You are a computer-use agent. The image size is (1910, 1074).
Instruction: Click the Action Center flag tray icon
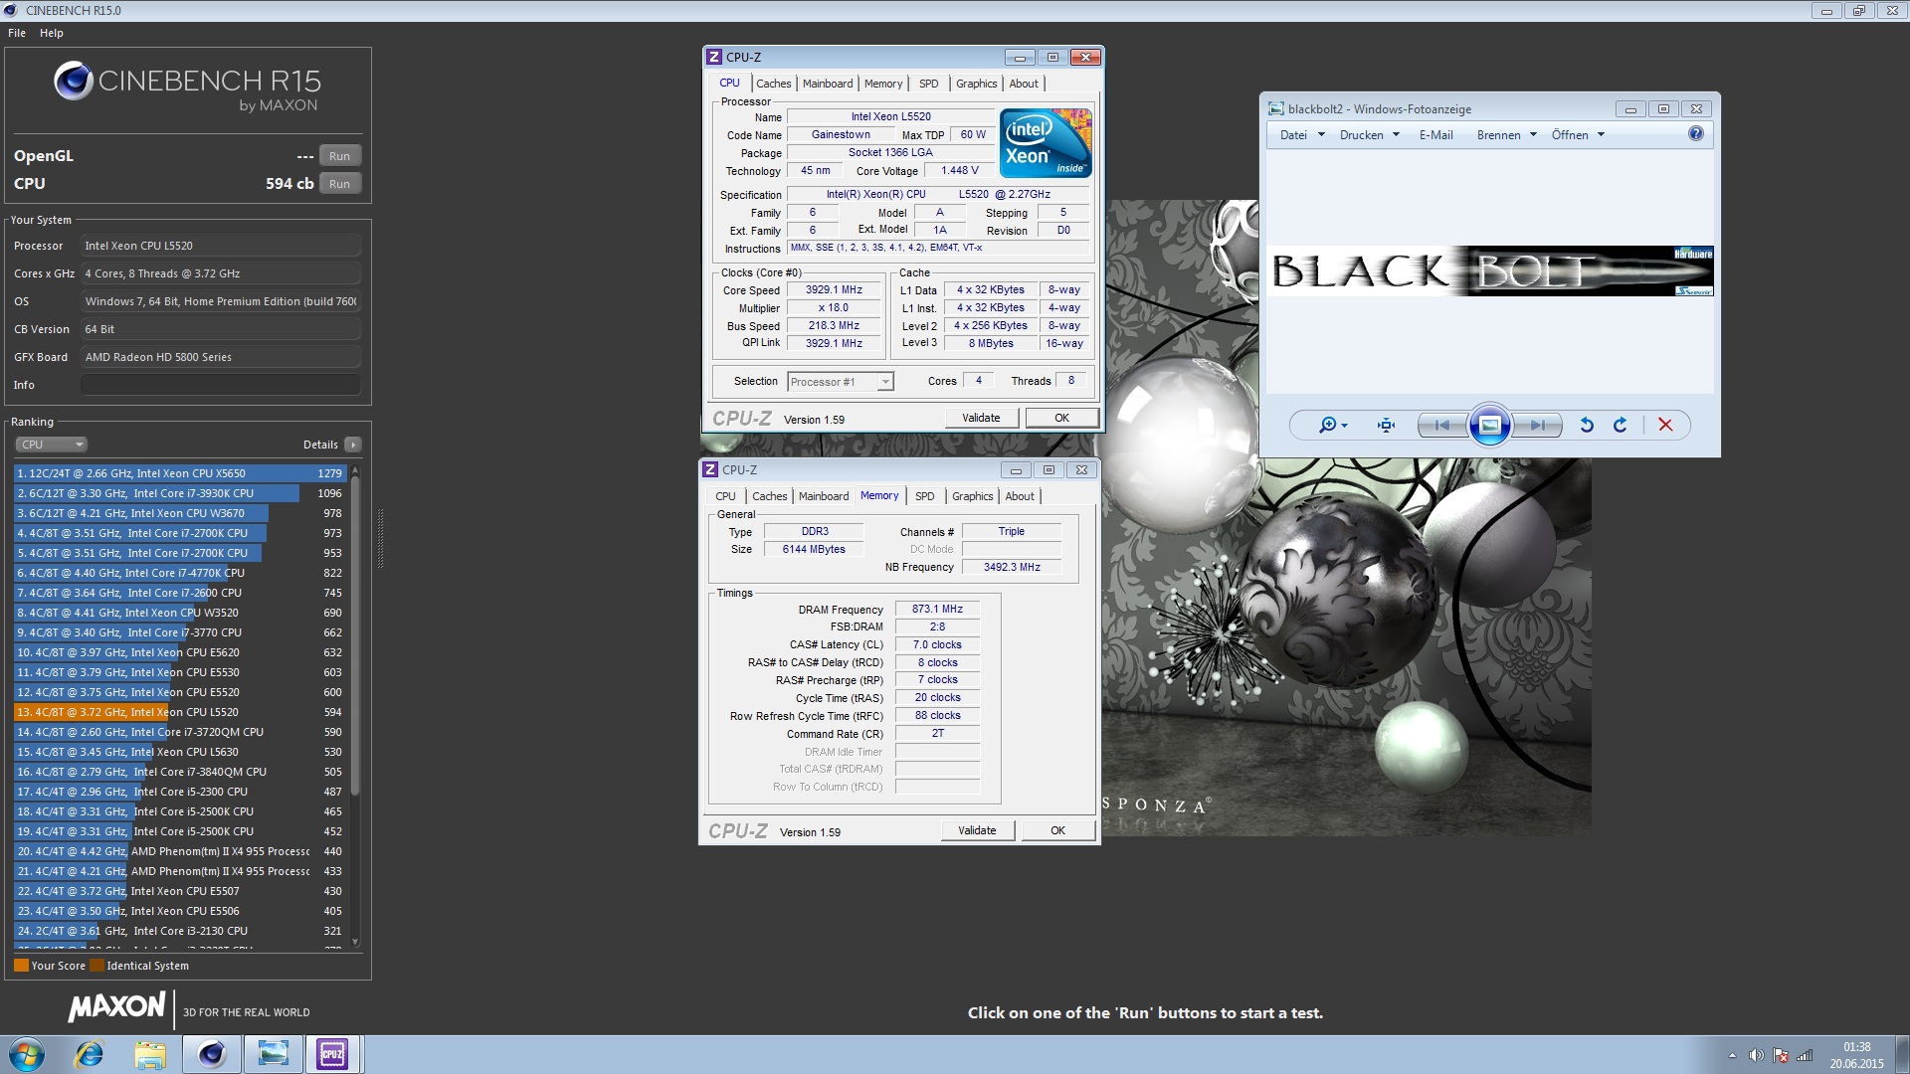1781,1056
